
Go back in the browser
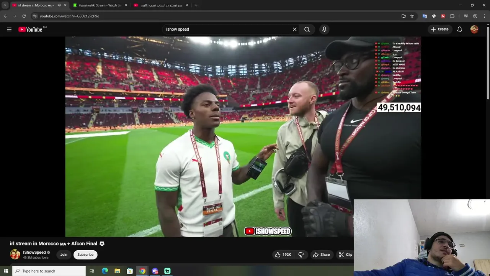(5, 16)
